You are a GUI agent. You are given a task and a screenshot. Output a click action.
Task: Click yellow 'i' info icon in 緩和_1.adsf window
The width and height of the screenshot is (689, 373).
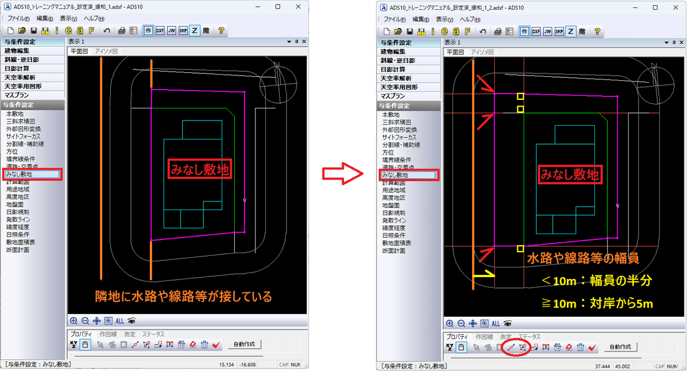(57, 30)
